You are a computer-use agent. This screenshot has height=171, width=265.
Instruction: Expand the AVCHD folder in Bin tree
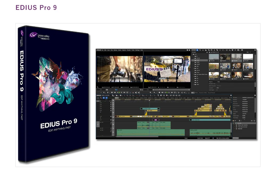[x=194, y=58]
